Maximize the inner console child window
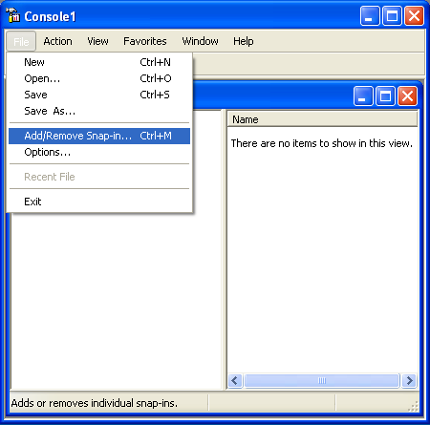This screenshot has width=430, height=425. (385, 96)
